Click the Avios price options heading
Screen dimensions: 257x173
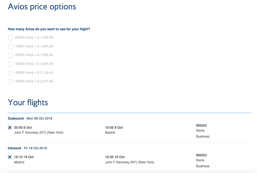42,7
